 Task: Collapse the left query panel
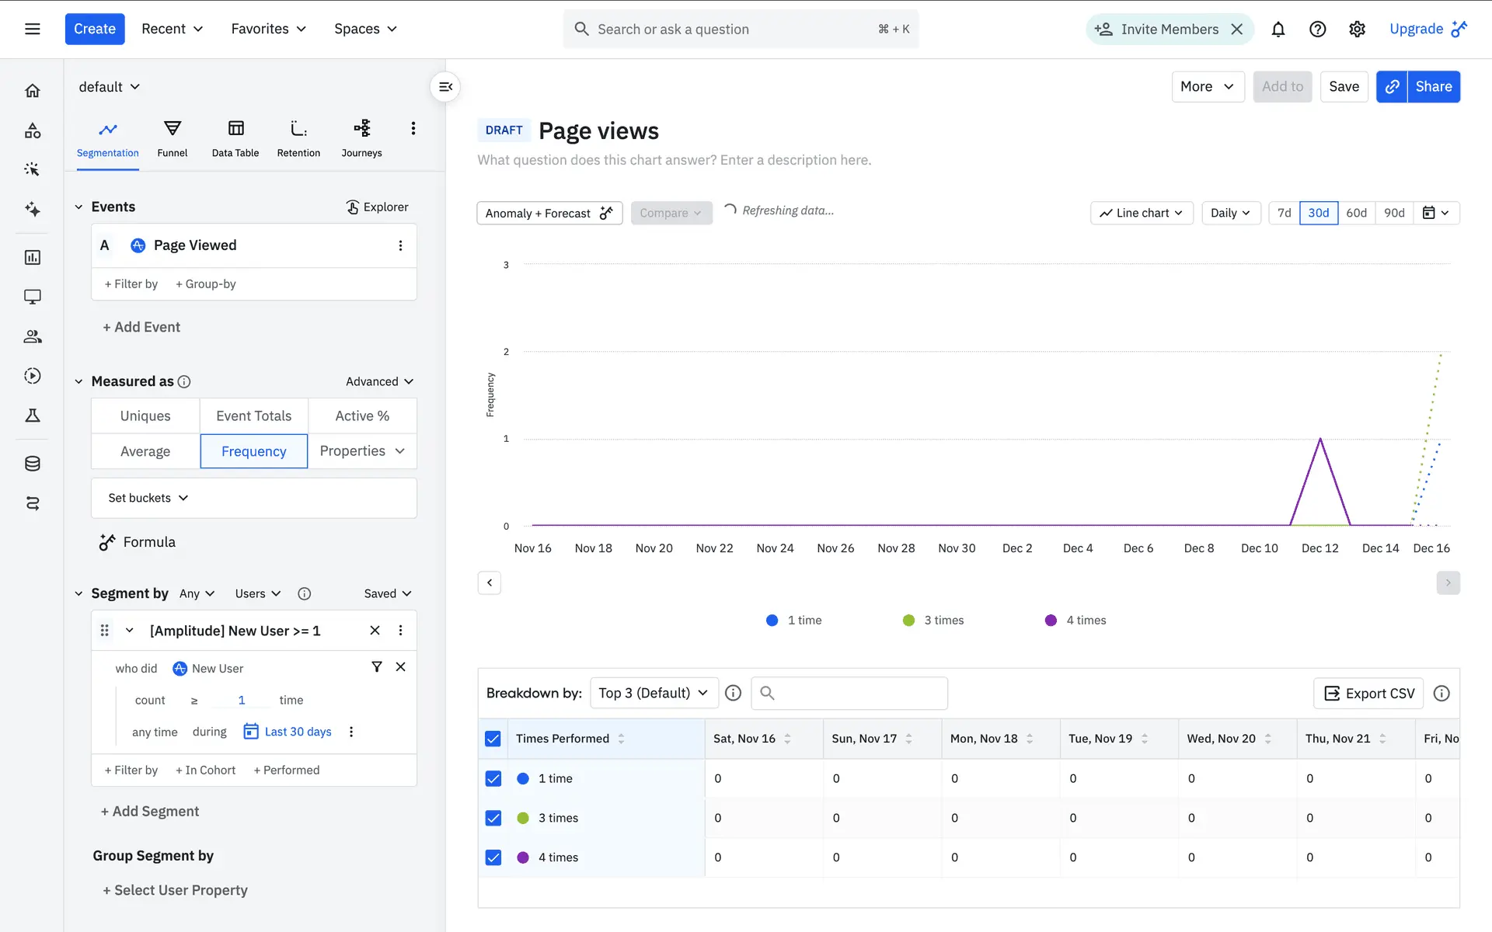point(445,87)
